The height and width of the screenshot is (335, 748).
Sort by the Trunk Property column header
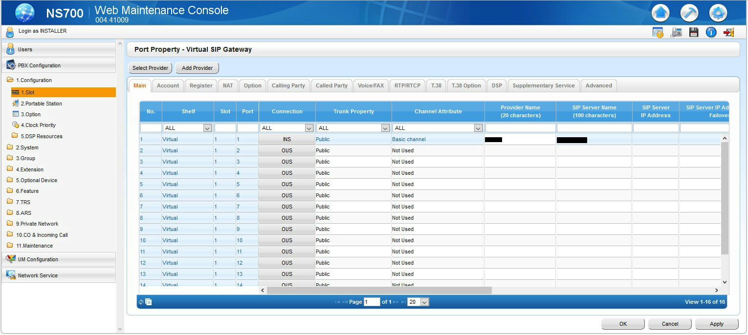353,111
